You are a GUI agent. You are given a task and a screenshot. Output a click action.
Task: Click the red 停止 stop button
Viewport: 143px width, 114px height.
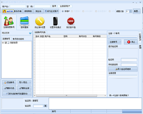131,42
